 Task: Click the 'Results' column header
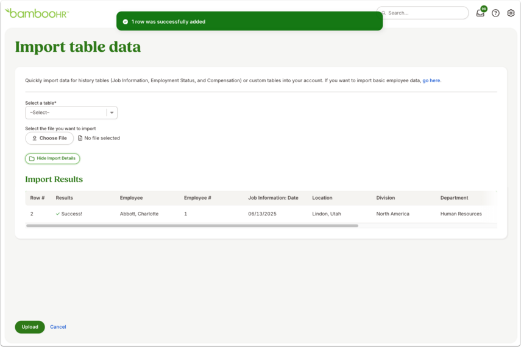click(64, 198)
